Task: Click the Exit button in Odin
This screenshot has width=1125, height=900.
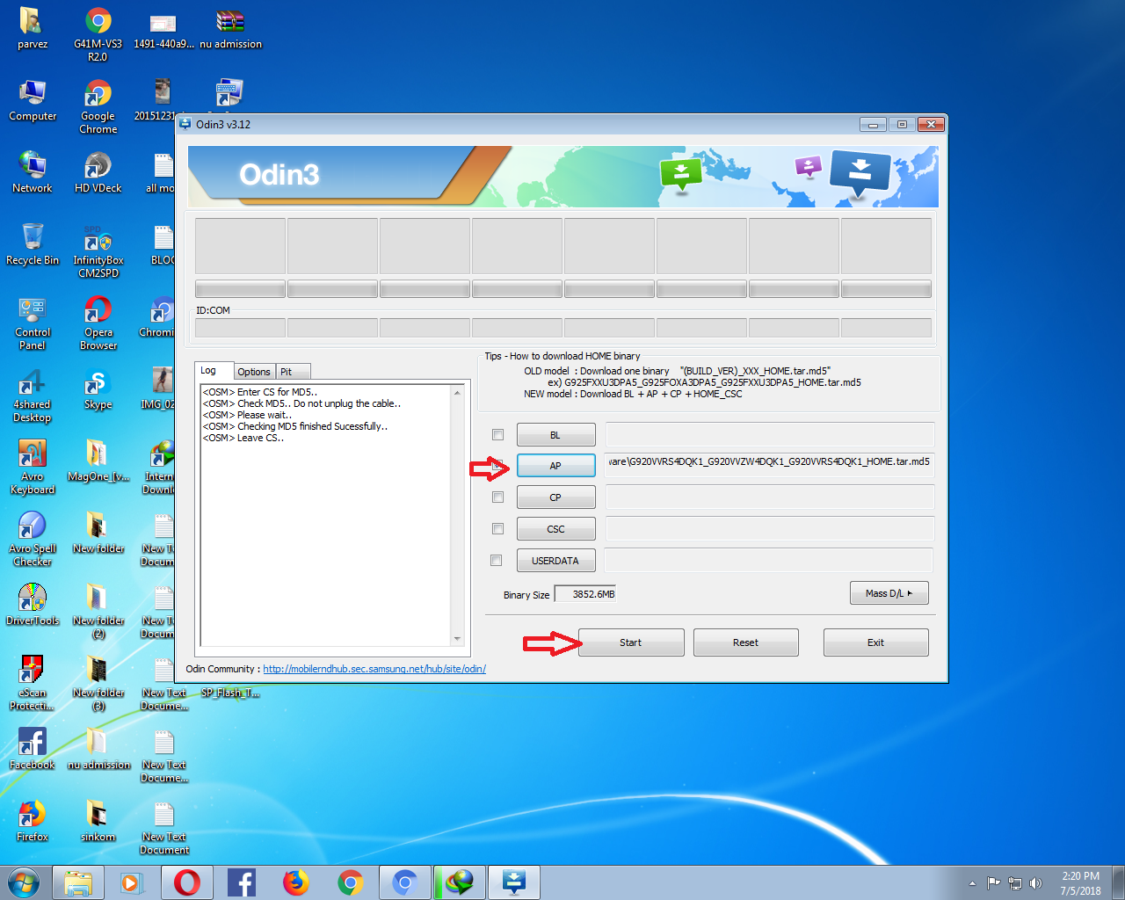Action: pyautogui.click(x=875, y=642)
